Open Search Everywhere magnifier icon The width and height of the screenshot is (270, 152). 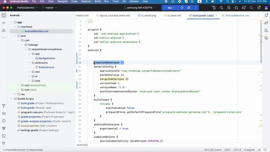pos(251,8)
